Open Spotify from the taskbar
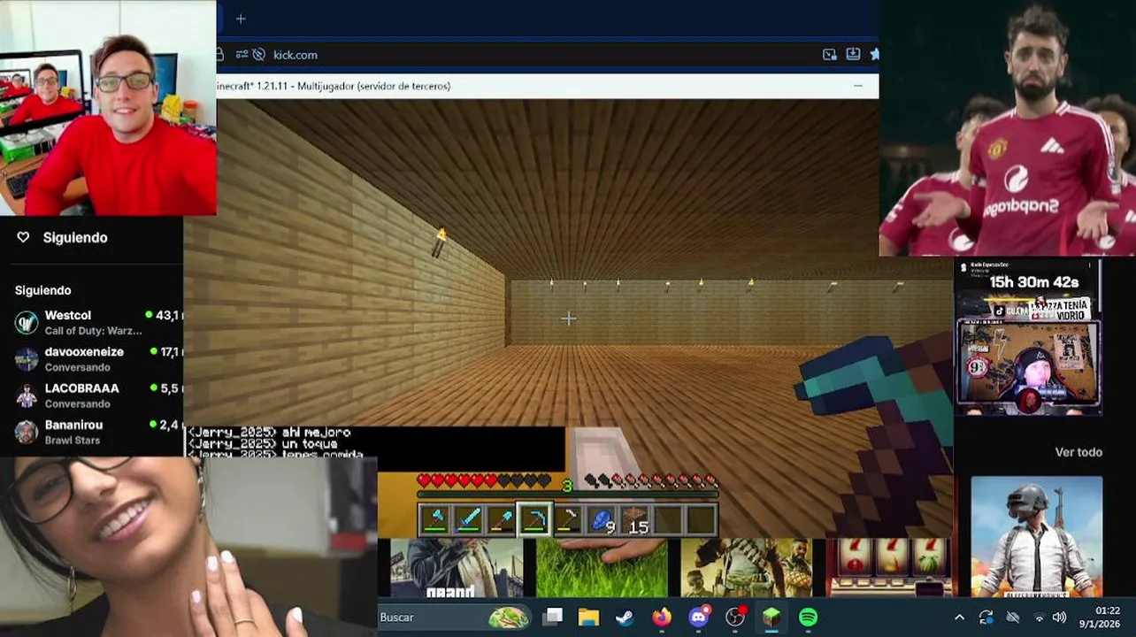The height and width of the screenshot is (637, 1136). pos(808,618)
